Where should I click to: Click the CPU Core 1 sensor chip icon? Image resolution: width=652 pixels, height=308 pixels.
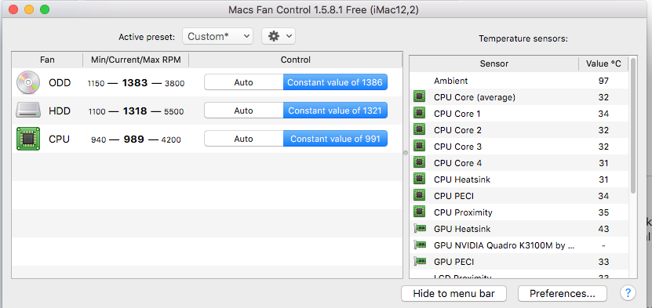[x=420, y=114]
